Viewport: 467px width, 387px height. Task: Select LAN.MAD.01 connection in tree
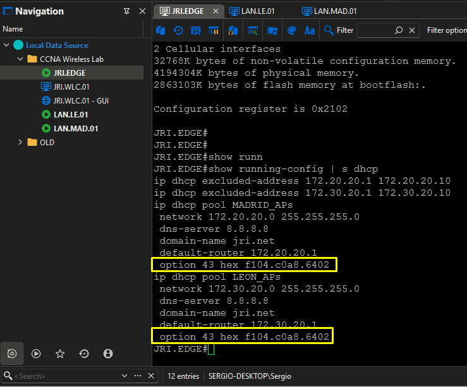click(76, 129)
